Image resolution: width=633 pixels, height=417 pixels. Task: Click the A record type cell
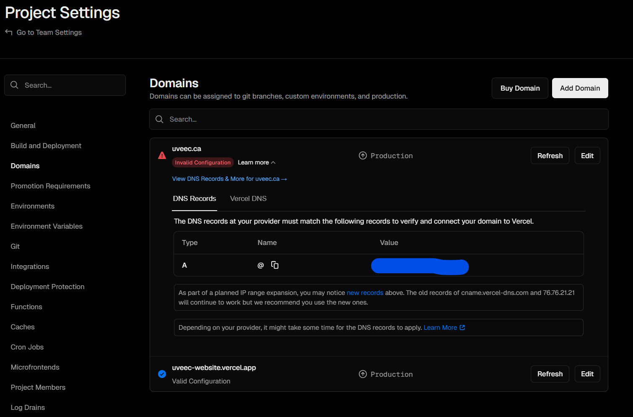click(184, 266)
